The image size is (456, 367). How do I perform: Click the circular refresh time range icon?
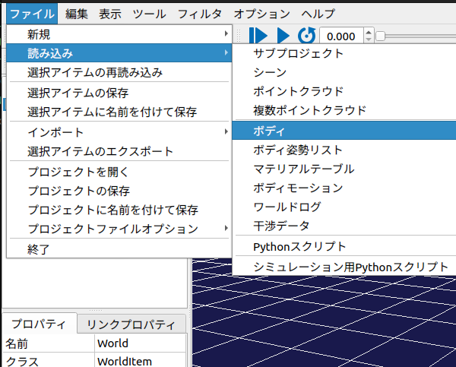pos(306,35)
